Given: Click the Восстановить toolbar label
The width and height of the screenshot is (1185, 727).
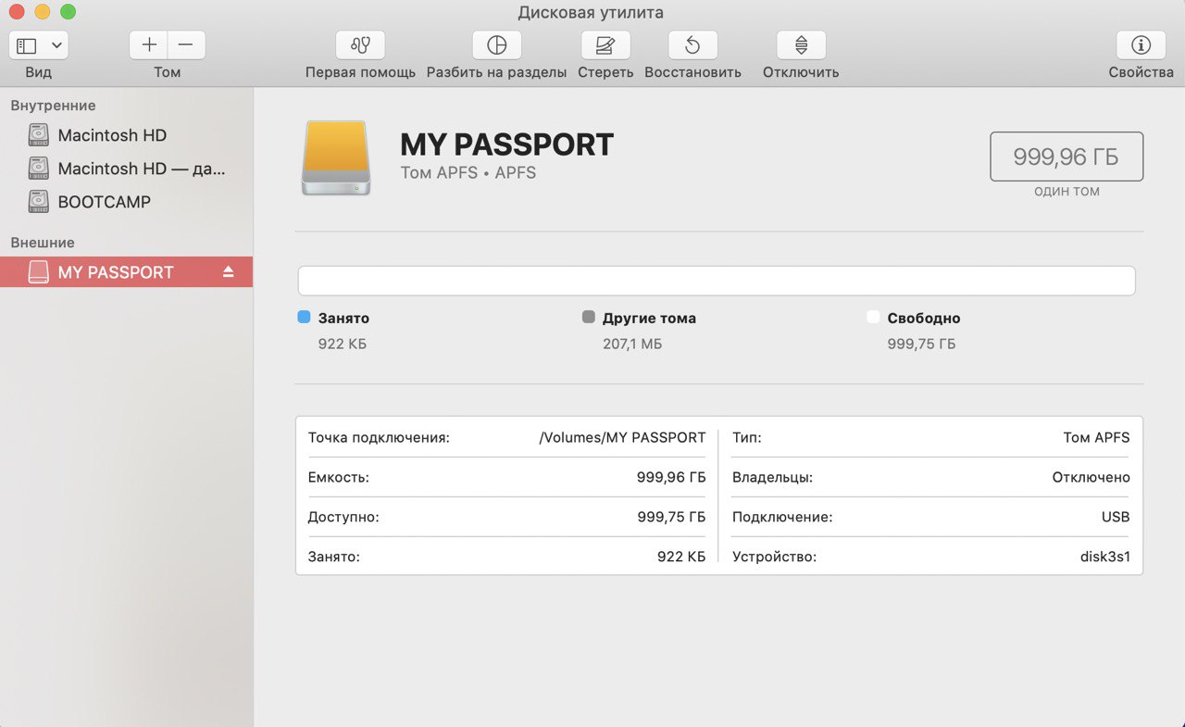Looking at the screenshot, I should tap(692, 72).
